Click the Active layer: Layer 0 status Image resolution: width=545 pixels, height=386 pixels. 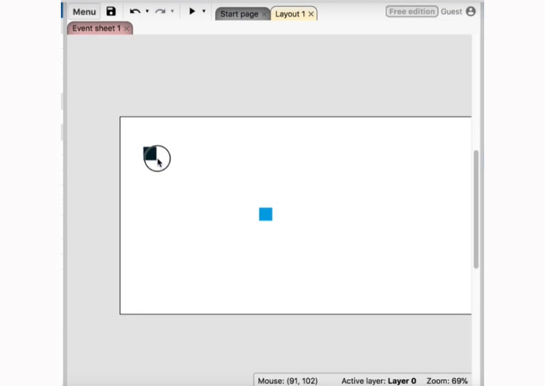(x=379, y=381)
